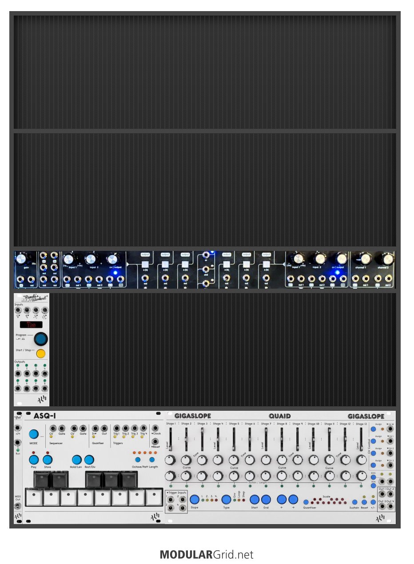Click the right Octave/Patt Length button
The image size is (414, 564).
coord(151,459)
